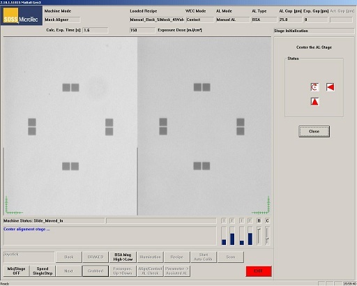Adjust the slider under the C button
The height and width of the screenshot is (286, 357).
pos(267,235)
